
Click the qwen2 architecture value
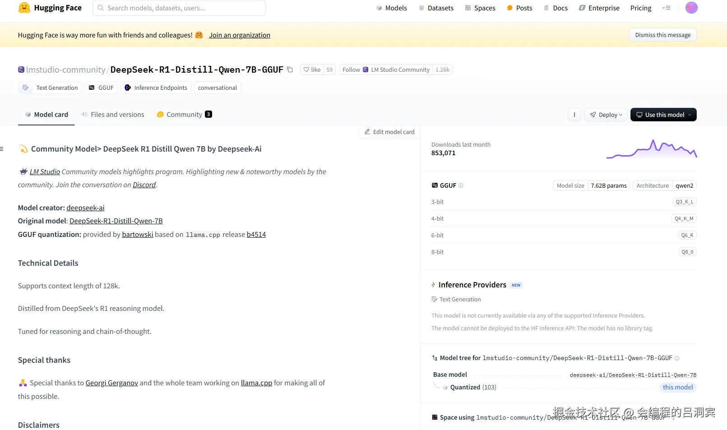tap(684, 185)
